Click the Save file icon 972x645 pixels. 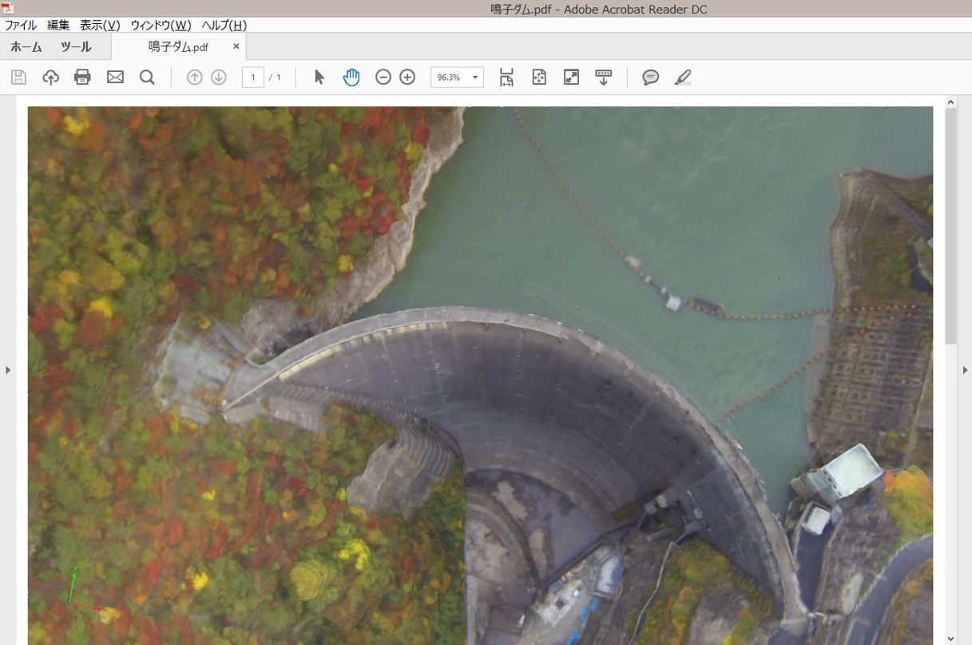point(19,78)
